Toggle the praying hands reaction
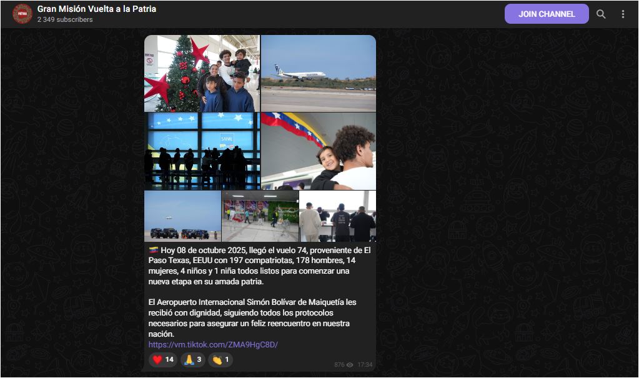The image size is (639, 378). [192, 360]
